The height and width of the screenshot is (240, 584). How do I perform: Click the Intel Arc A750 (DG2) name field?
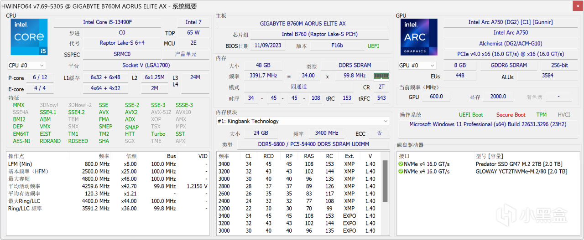510,22
